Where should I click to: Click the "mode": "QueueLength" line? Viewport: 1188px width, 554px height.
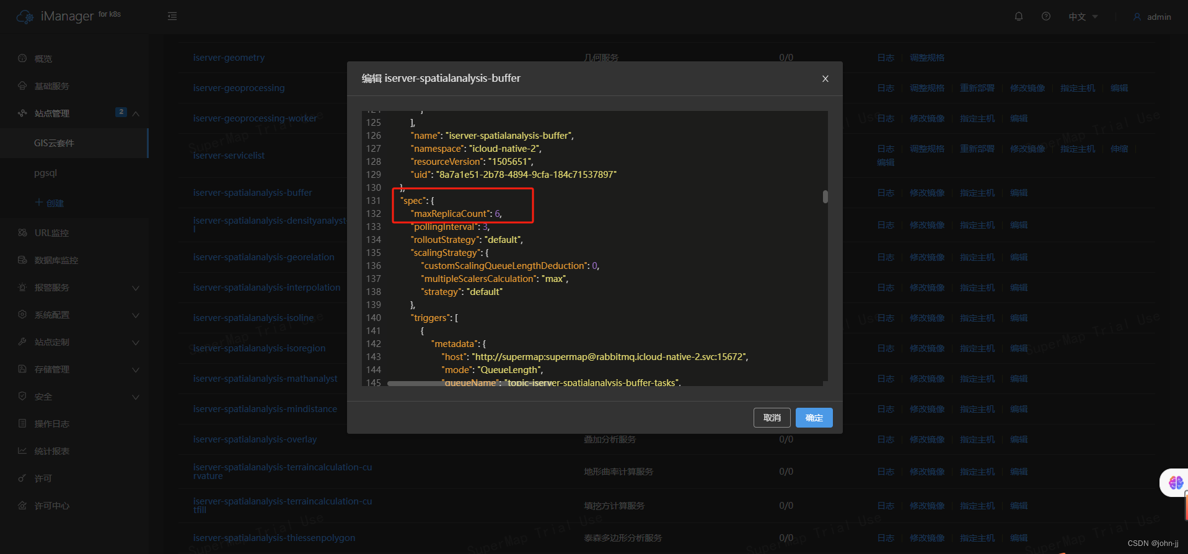492,370
